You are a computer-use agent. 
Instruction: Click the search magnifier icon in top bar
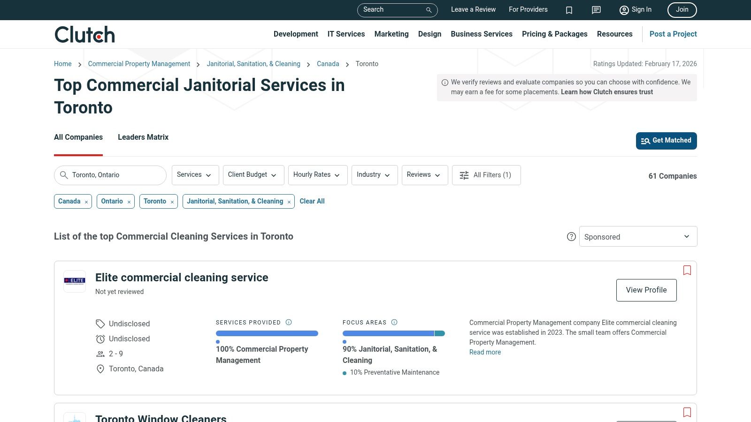point(429,10)
